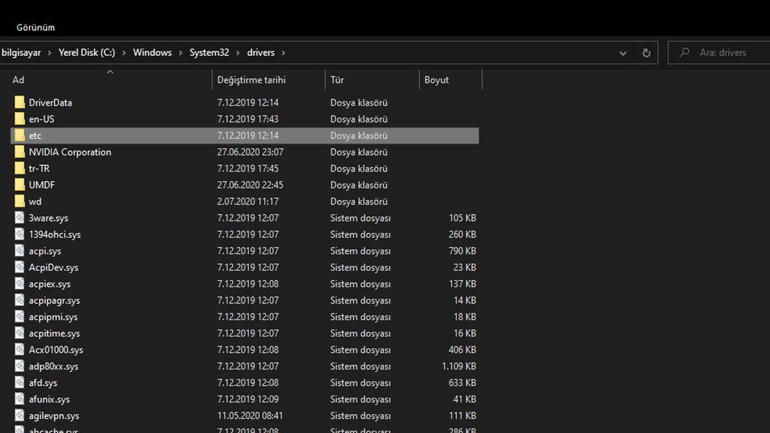Select the 3ware.sys file icon
This screenshot has height=433, width=770.
tap(19, 217)
